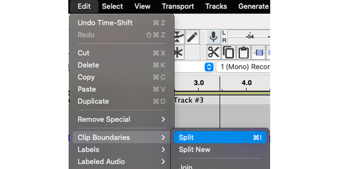This screenshot has height=169, width=339.
Task: Click the clipboard Paste icon
Action: click(243, 52)
